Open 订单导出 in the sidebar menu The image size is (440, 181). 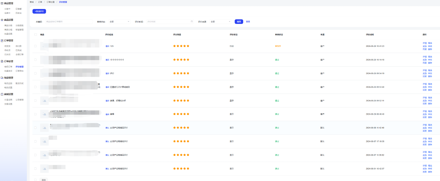(20, 71)
